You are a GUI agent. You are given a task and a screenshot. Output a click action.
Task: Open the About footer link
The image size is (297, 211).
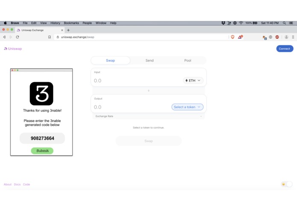(x=8, y=185)
